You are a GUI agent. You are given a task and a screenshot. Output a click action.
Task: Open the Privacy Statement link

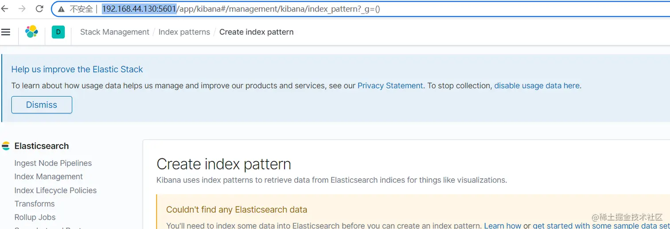(390, 86)
